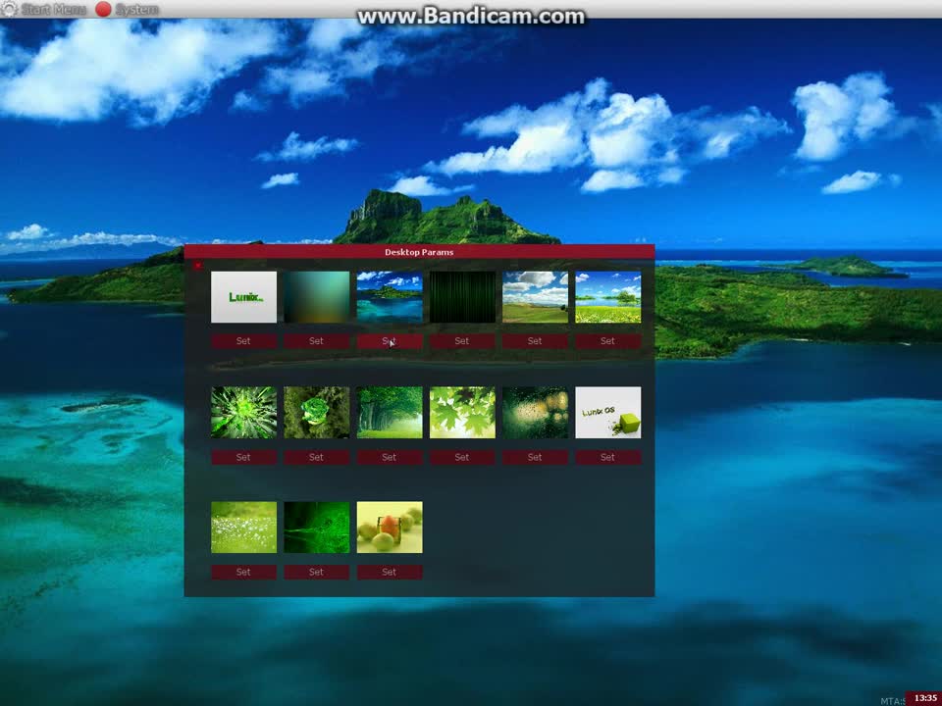Click the 13:35 clock in the corner

point(924,698)
